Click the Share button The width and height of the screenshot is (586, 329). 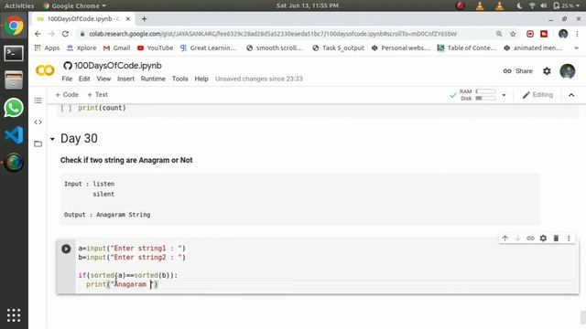click(518, 71)
